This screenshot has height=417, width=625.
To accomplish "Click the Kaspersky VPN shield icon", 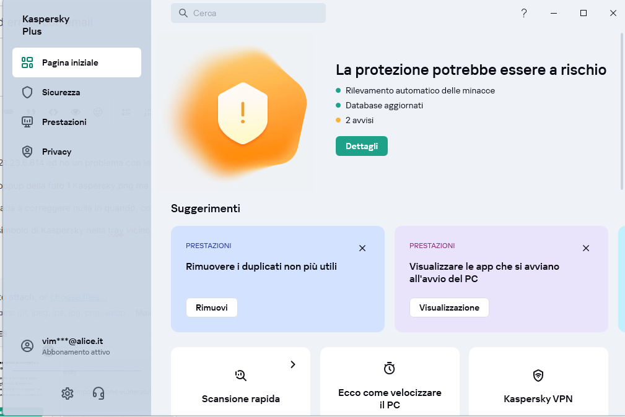I will tap(538, 375).
